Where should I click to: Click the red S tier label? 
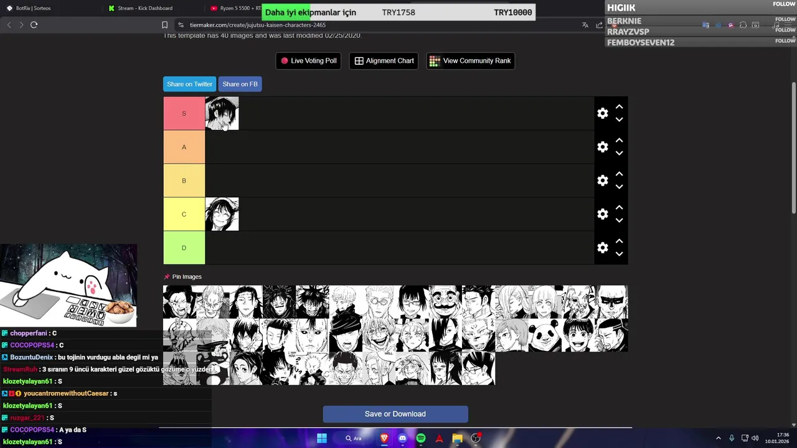point(184,113)
